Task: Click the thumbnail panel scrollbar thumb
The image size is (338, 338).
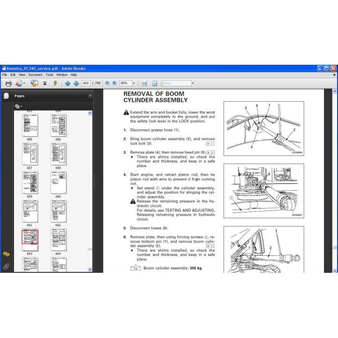Action: coord(90,249)
